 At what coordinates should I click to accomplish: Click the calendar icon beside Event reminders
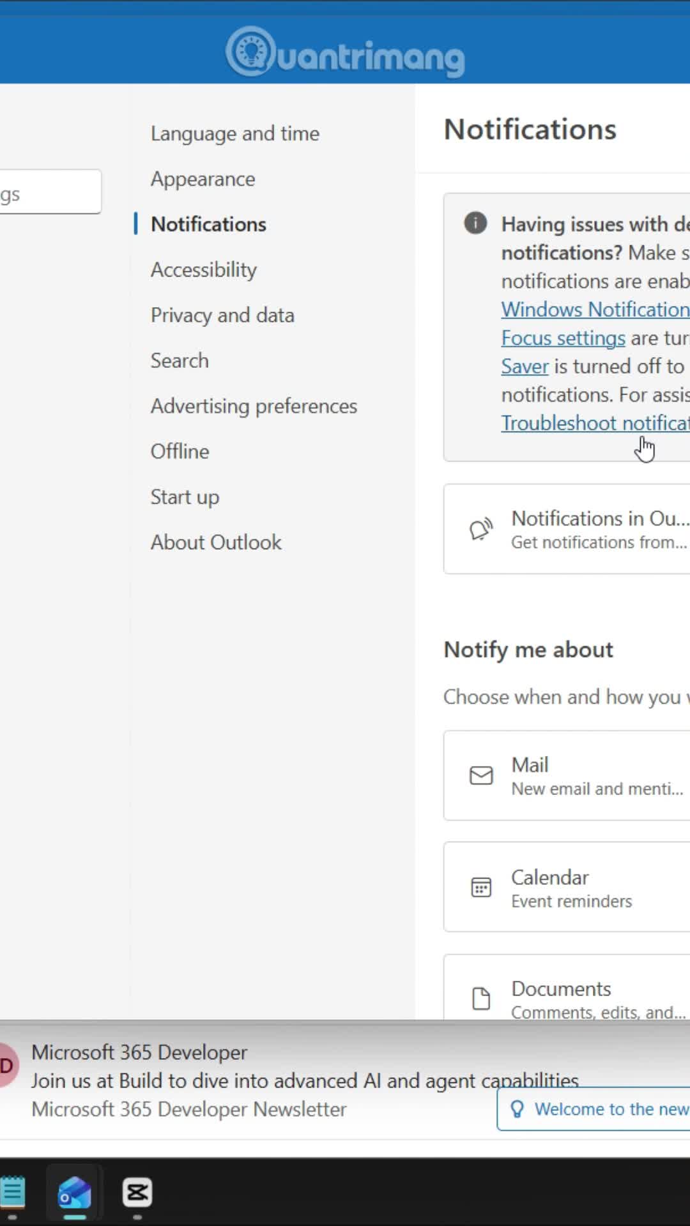[481, 887]
